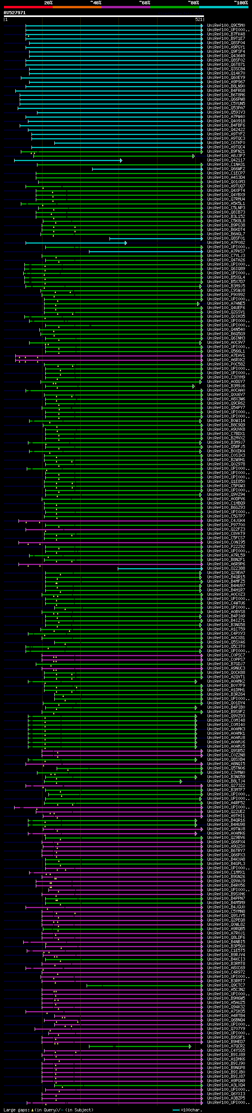Select label UniRef100_B8N2F1

(x=226, y=560)
